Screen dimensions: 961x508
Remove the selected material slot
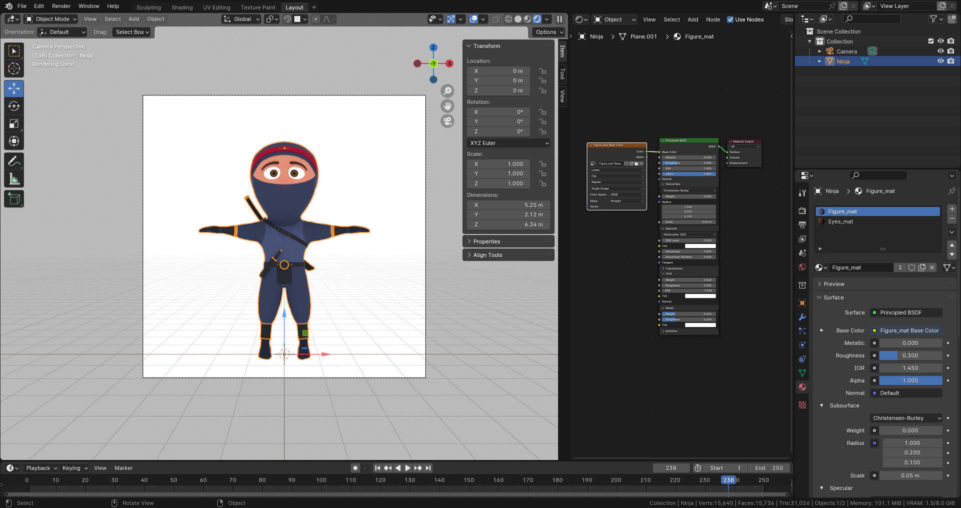(952, 219)
